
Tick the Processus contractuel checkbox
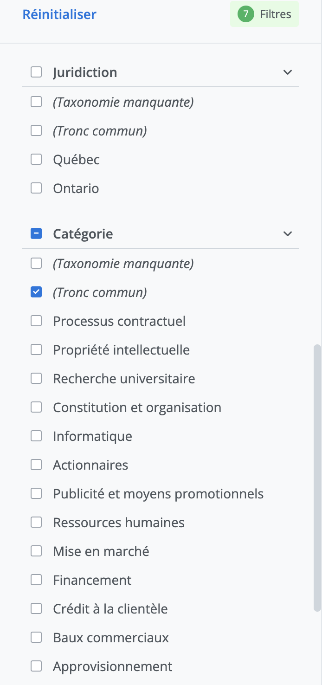point(36,321)
